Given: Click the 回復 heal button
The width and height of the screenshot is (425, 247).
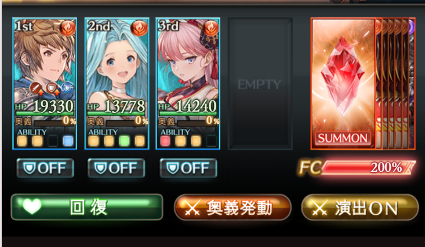Looking at the screenshot, I should 87,207.
